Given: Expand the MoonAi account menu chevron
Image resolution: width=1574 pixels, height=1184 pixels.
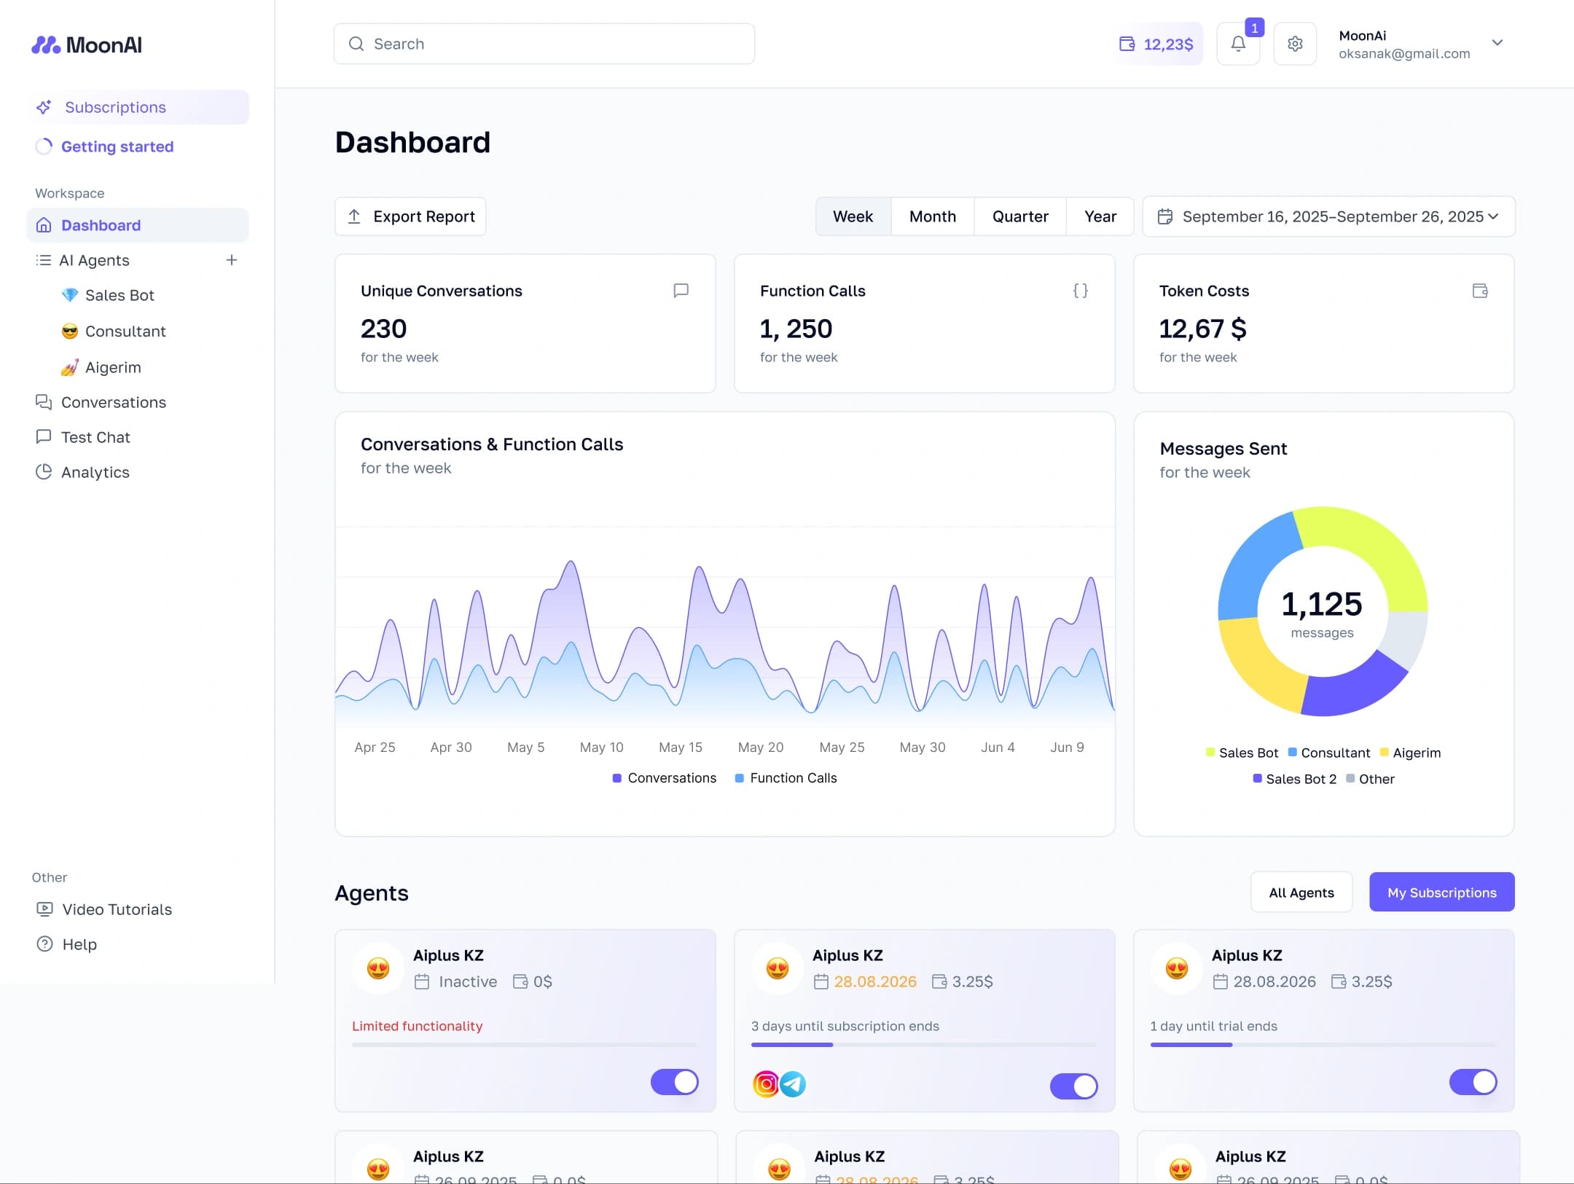Looking at the screenshot, I should (1497, 43).
